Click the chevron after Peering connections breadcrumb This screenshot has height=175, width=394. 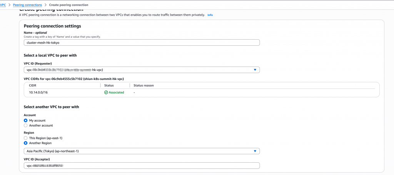(45, 5)
